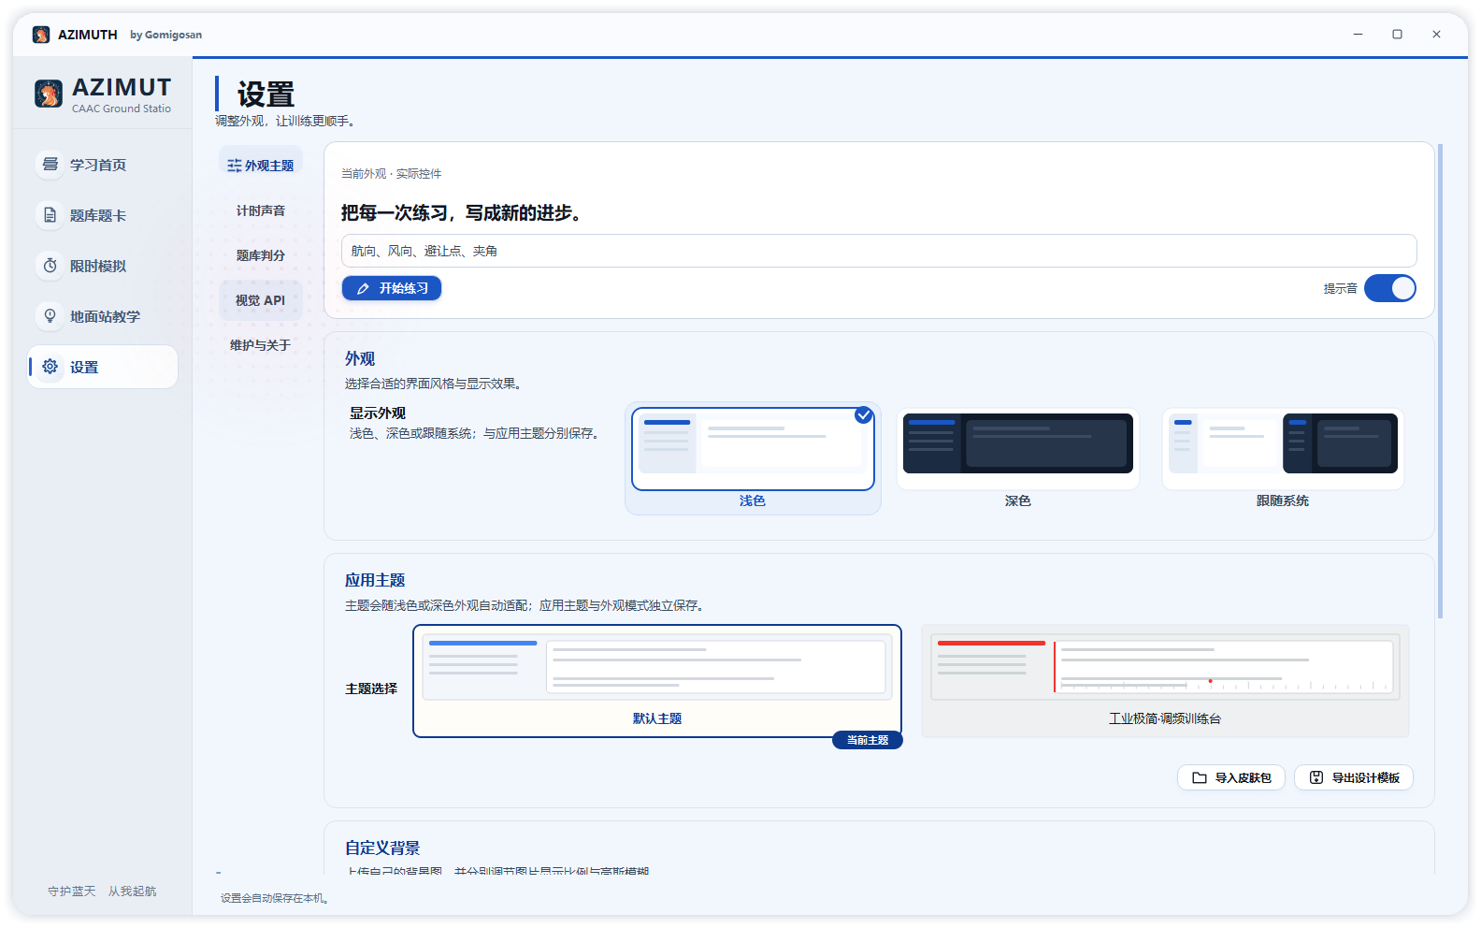Open 学习首页 in the sidebar
The image size is (1481, 928).
[x=102, y=165]
